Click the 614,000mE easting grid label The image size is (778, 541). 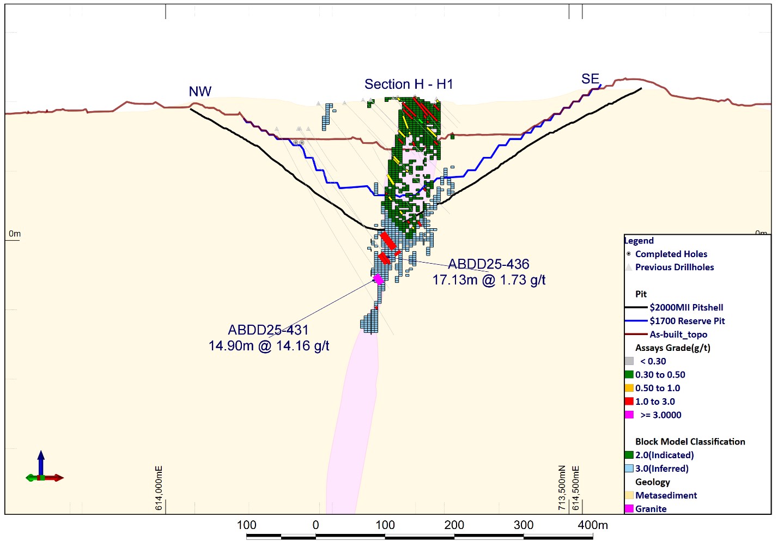coord(159,488)
